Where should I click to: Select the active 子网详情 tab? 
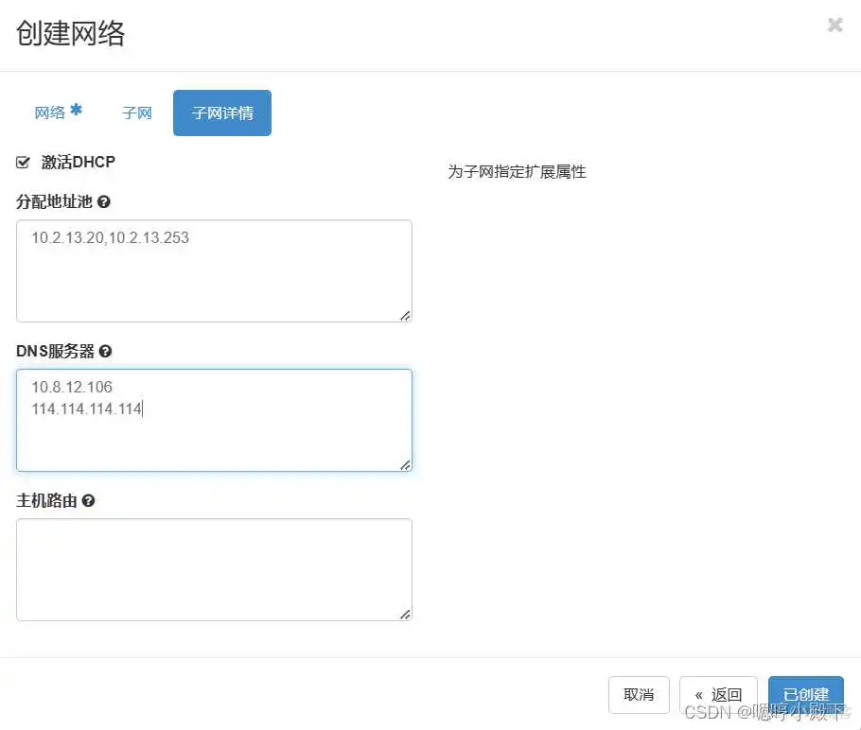tap(221, 113)
